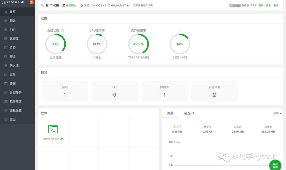Open the 首页 home icon in sidebar
Image resolution: width=286 pixels, height=170 pixels.
pyautogui.click(x=6, y=12)
